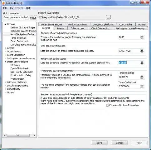The width and height of the screenshot is (151, 150).
Task: Click the Cancel button
Action: click(x=119, y=143)
